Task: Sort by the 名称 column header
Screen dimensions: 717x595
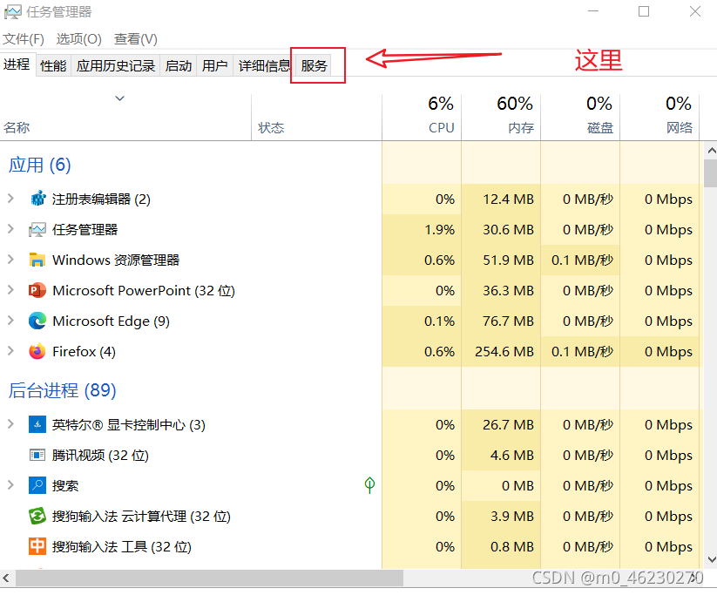Action: point(125,117)
